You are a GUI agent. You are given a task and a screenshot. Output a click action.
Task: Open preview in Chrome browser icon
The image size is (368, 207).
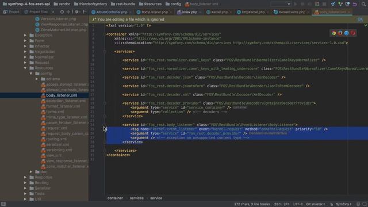(x=333, y=33)
